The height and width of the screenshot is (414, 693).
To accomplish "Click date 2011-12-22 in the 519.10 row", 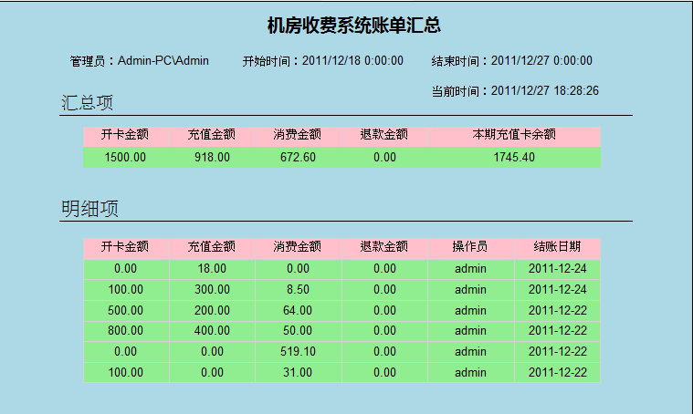I will [557, 351].
